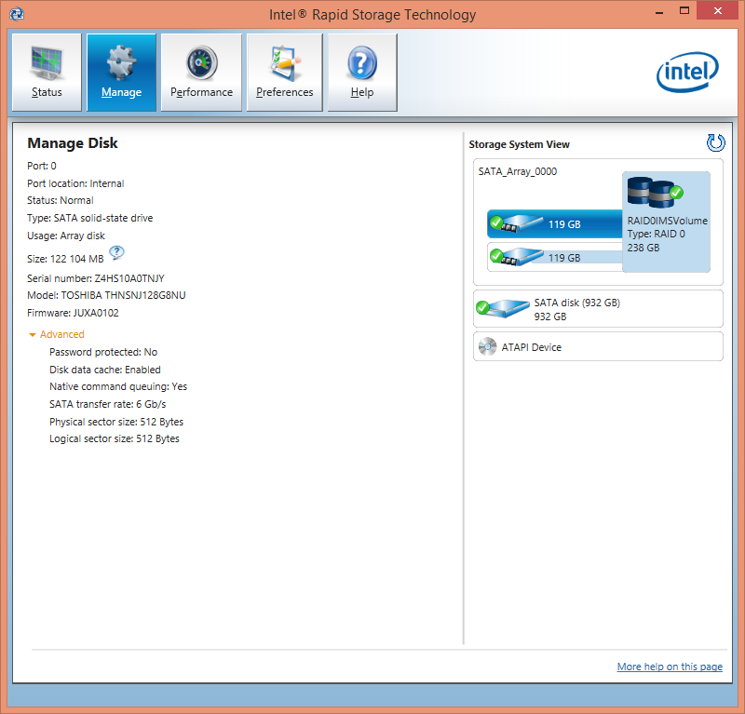Click the Port location: Internal text
Viewport: 745px width, 714px height.
point(75,183)
